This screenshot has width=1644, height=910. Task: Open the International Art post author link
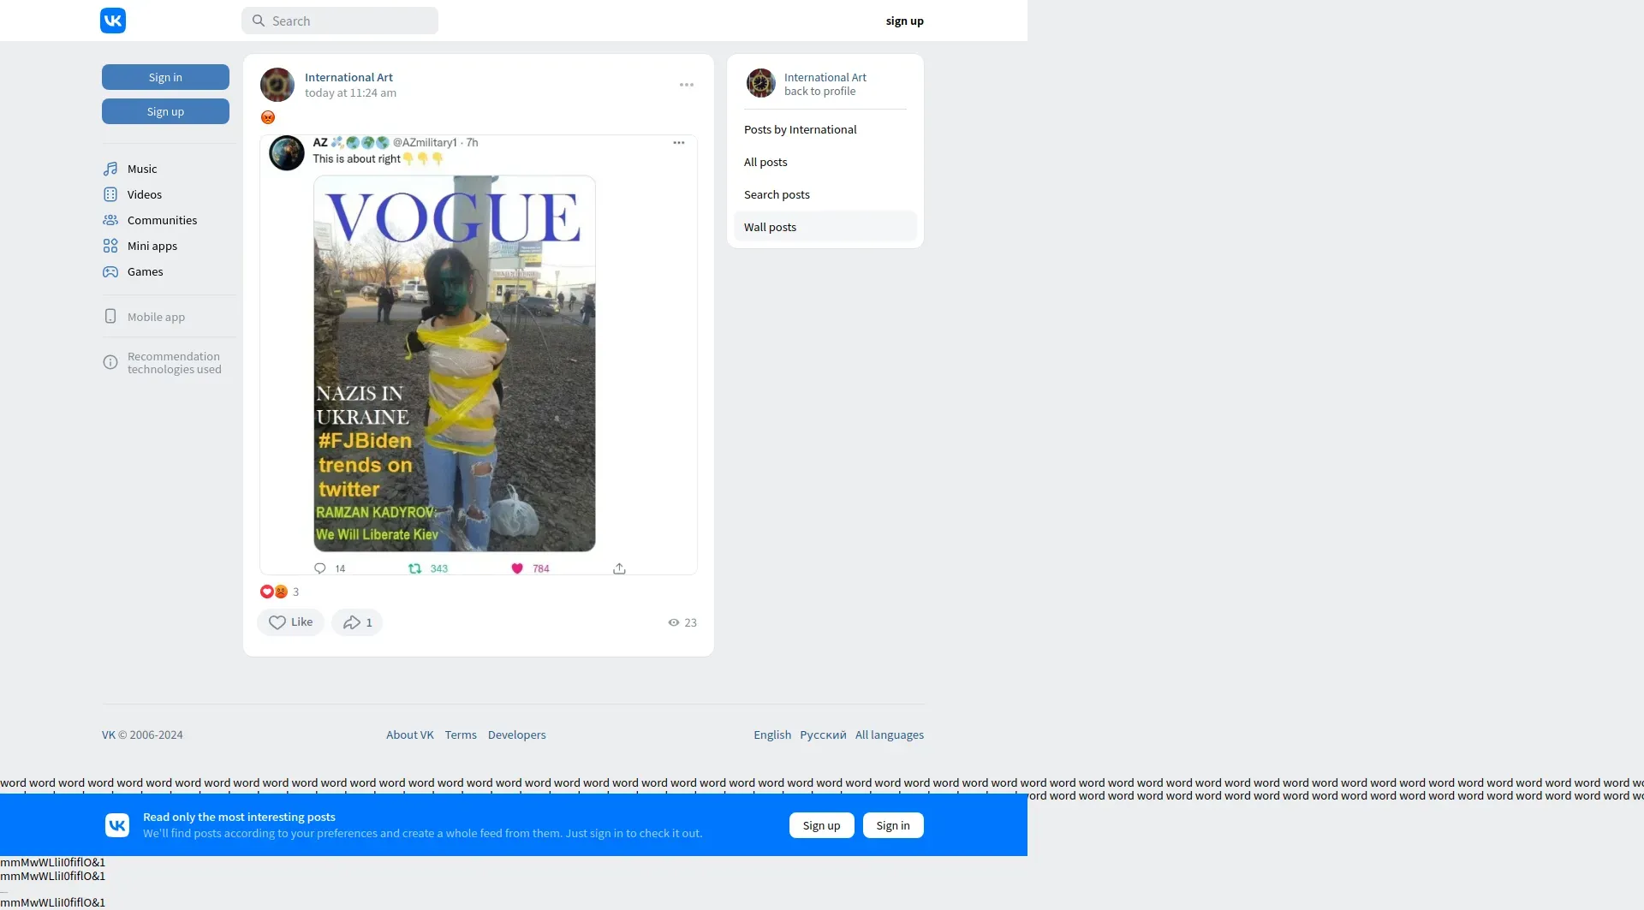(348, 77)
